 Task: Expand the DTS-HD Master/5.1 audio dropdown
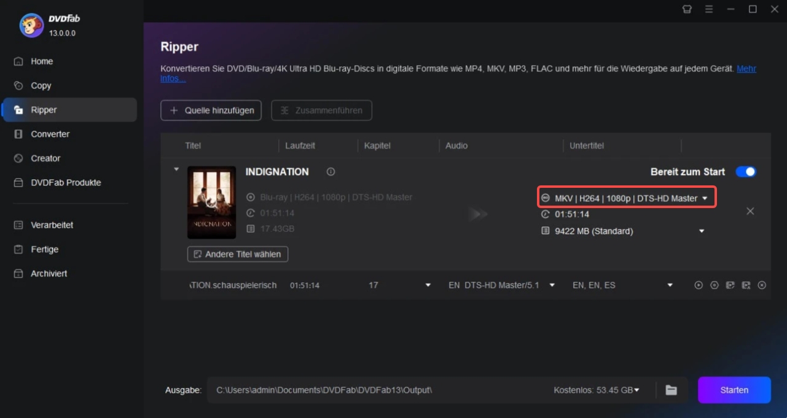pos(552,285)
